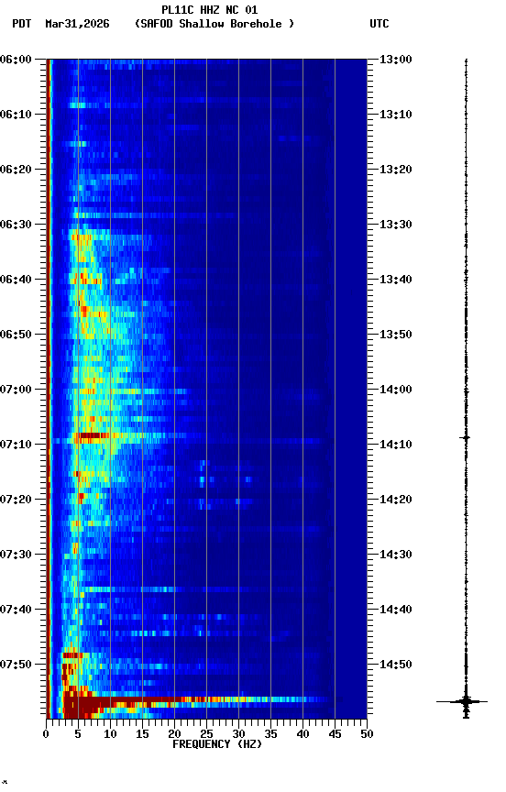Click the UTC timezone label

379,24
